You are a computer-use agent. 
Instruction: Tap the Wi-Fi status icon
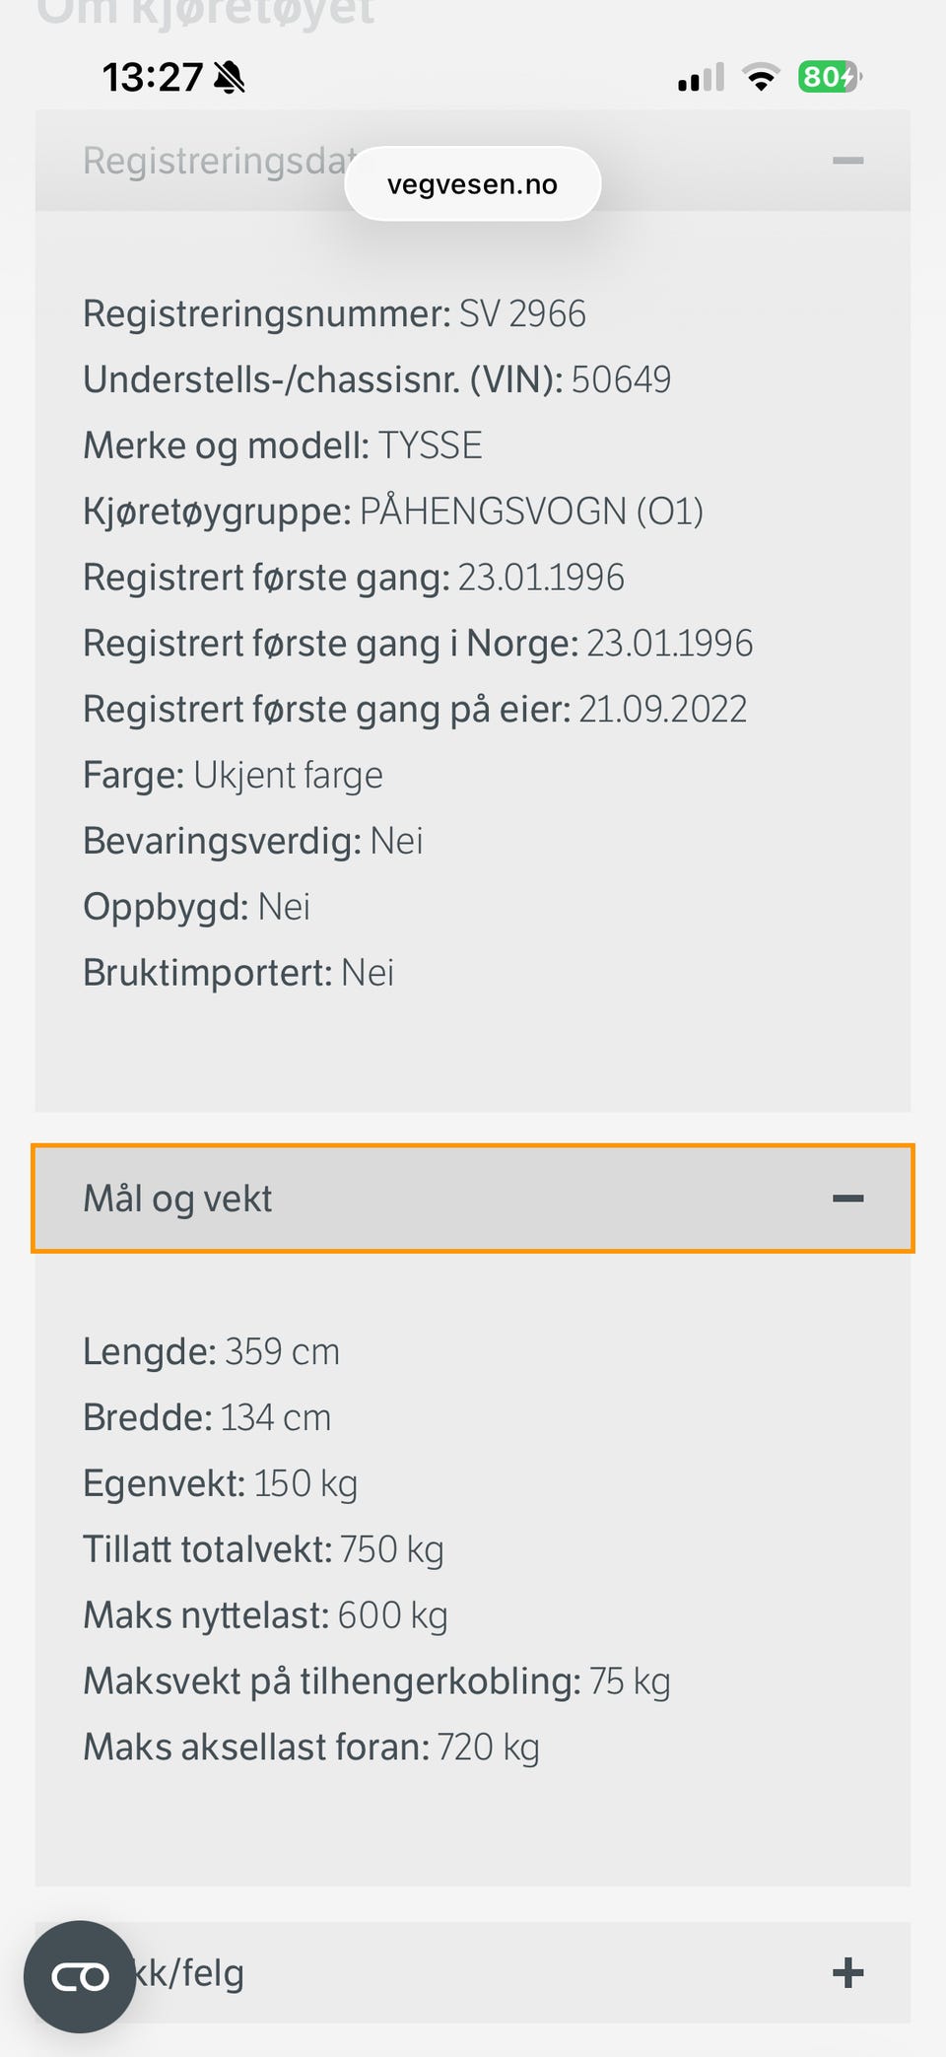pyautogui.click(x=760, y=77)
